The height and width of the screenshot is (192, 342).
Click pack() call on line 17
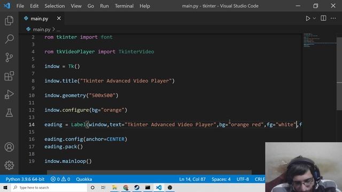(x=74, y=147)
